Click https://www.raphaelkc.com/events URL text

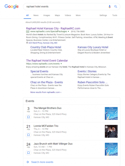point(43,64)
